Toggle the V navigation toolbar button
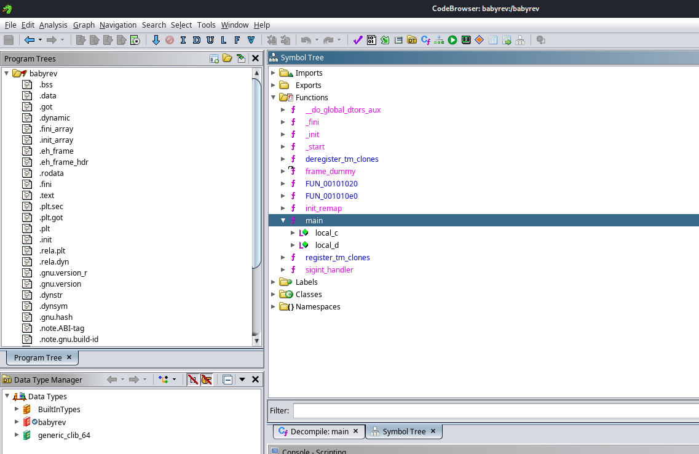This screenshot has height=454, width=699. [251, 40]
